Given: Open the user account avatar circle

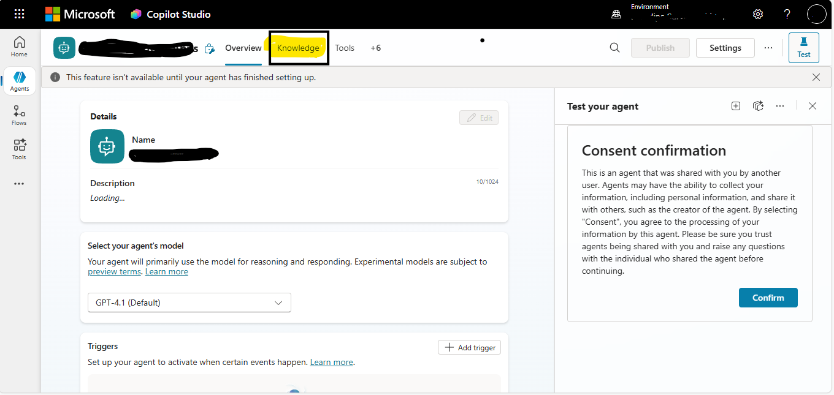Looking at the screenshot, I should (x=817, y=14).
